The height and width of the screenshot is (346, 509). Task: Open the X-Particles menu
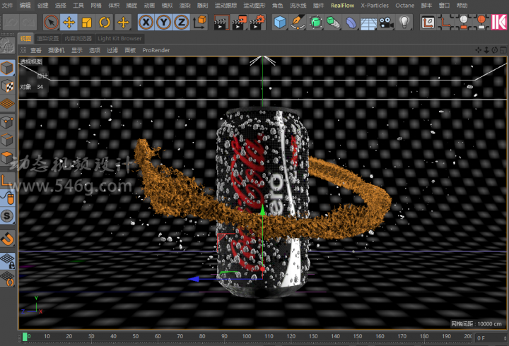[375, 5]
